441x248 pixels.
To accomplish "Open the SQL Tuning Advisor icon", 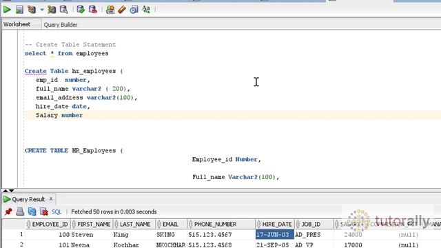I will click(64, 10).
